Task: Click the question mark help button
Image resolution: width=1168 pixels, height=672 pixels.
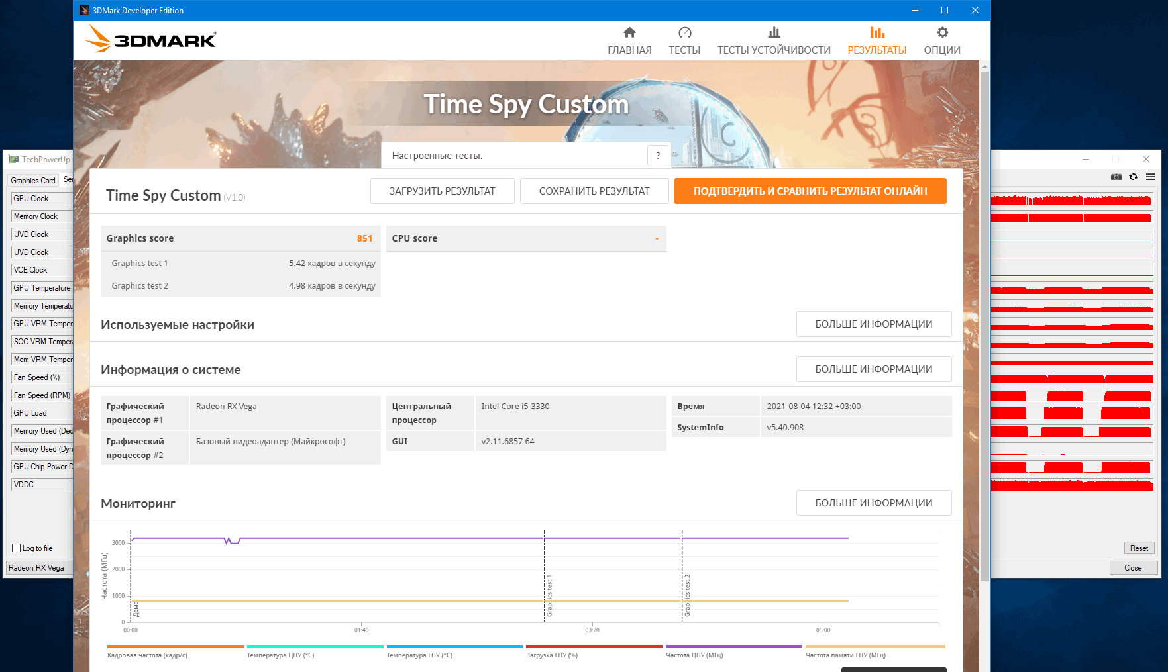Action: [658, 156]
